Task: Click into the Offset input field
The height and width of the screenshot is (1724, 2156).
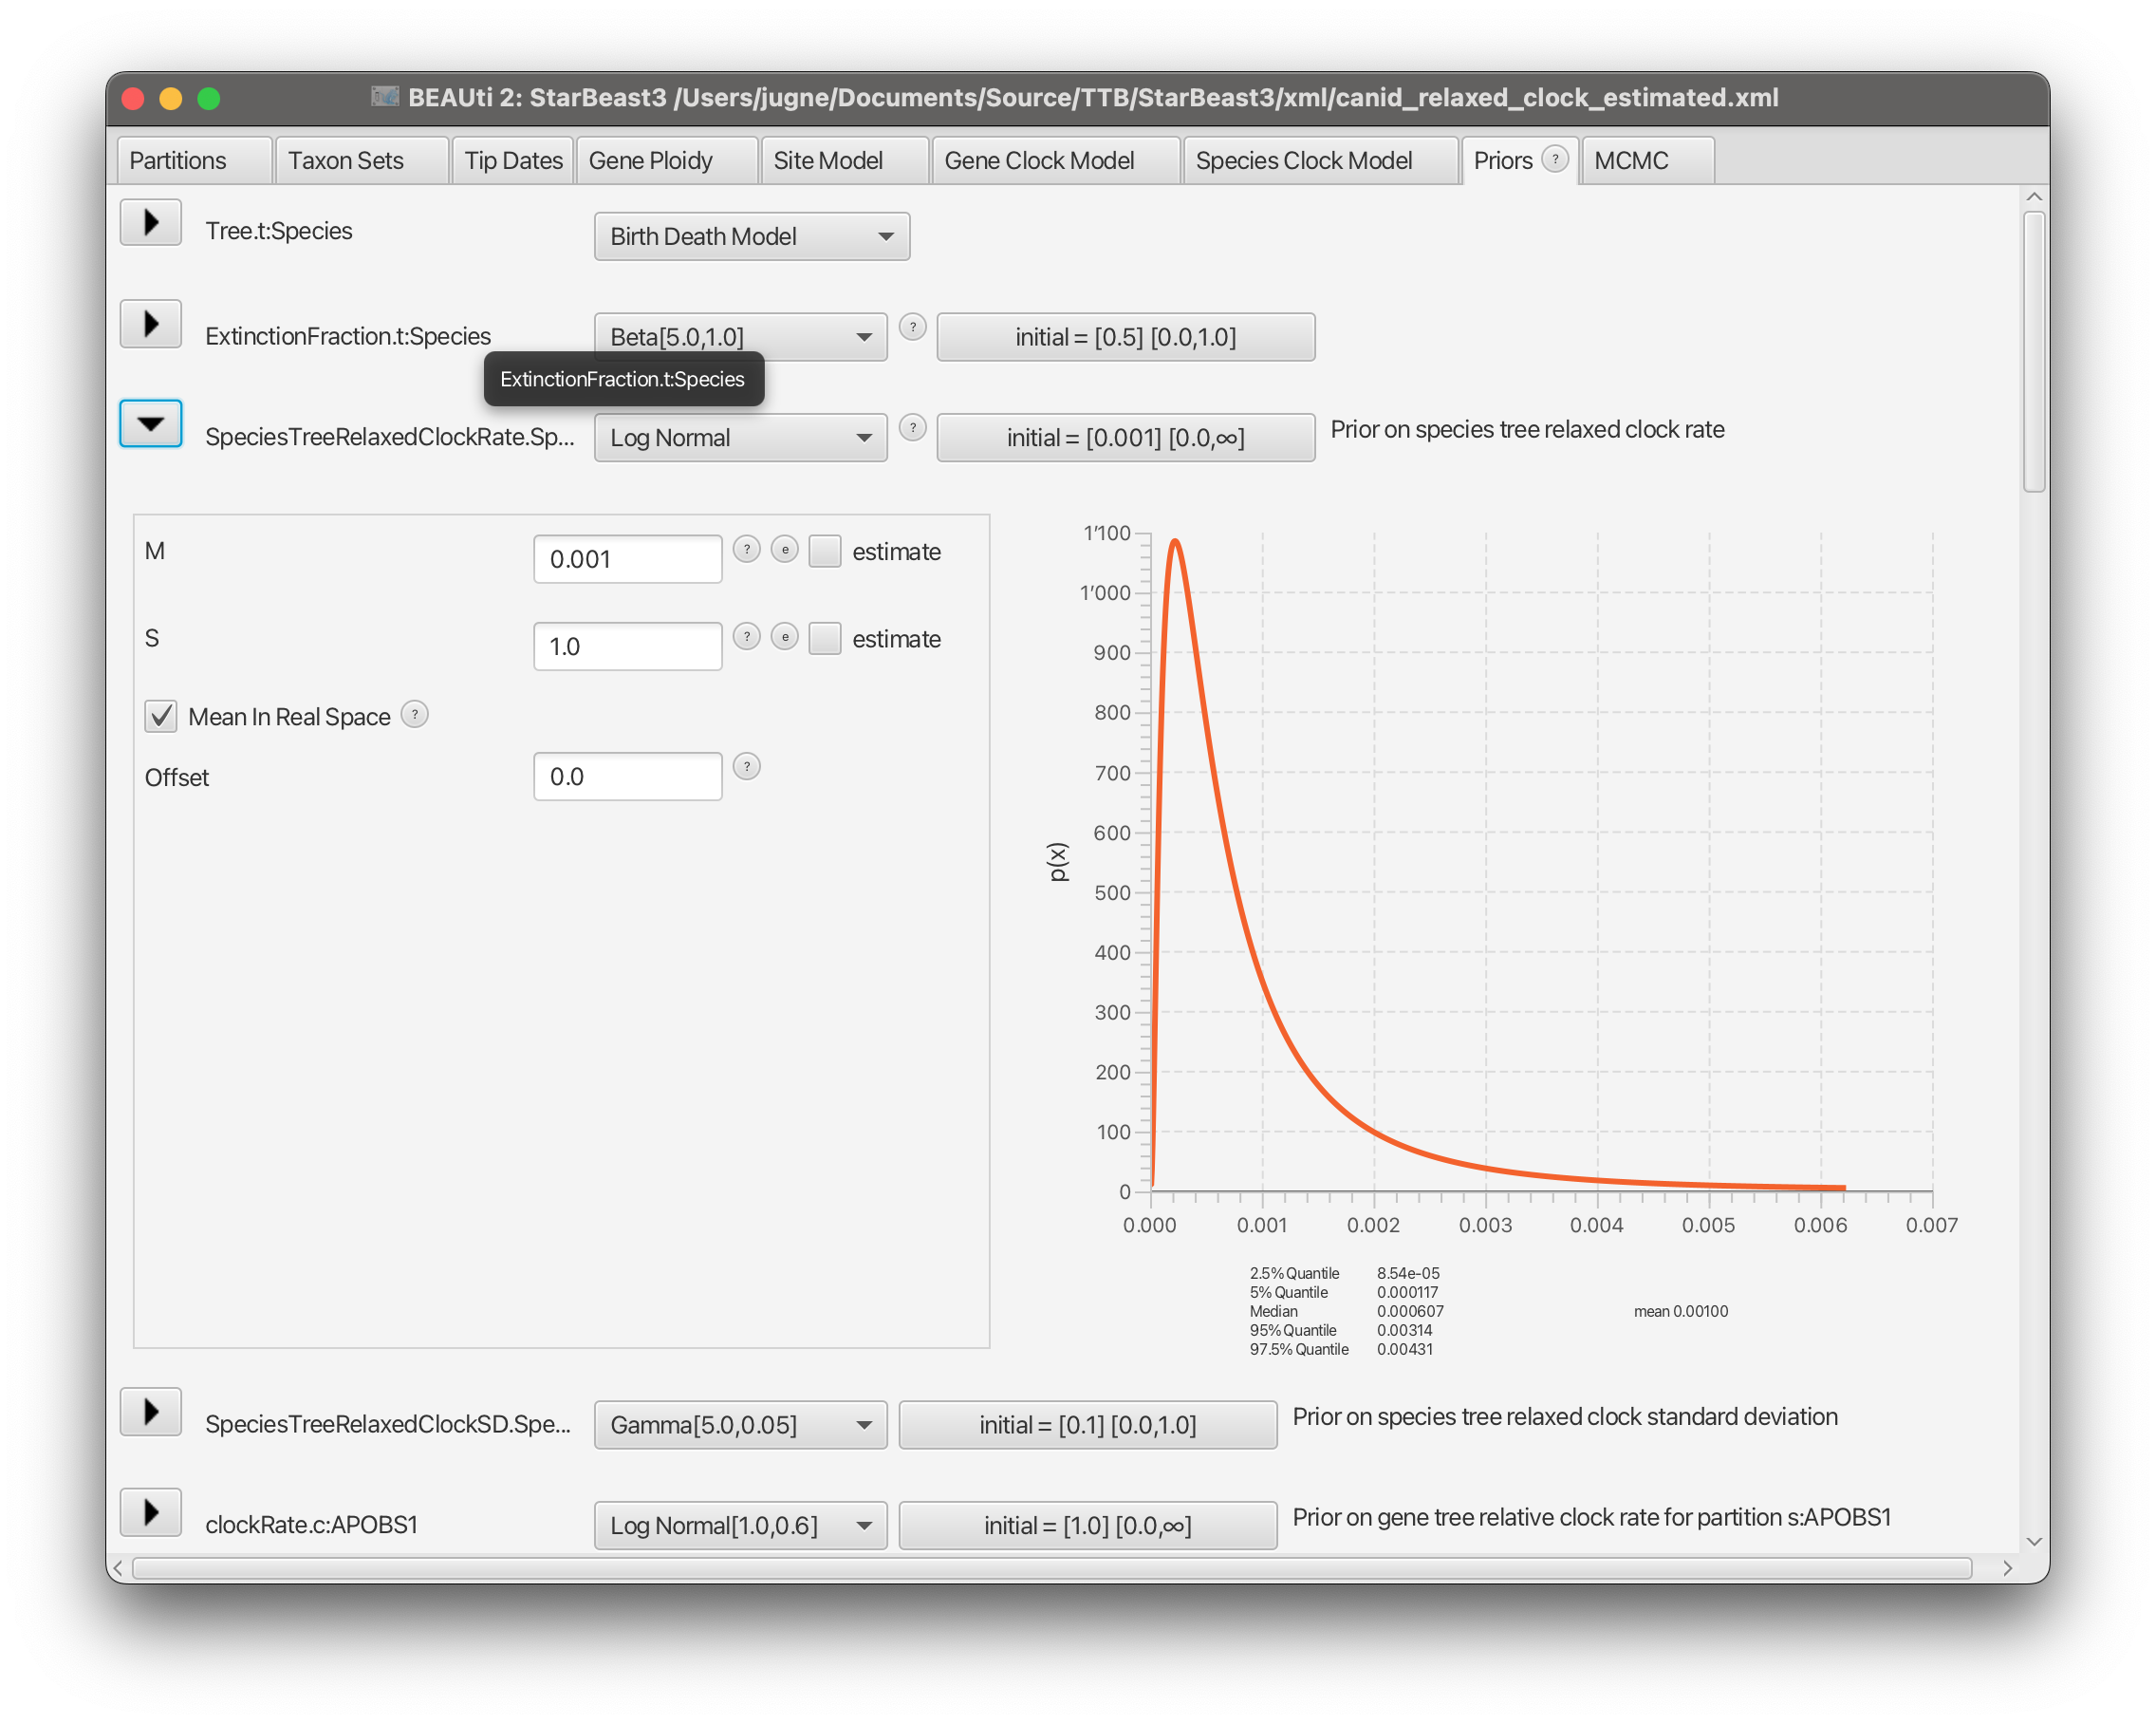Action: [627, 777]
